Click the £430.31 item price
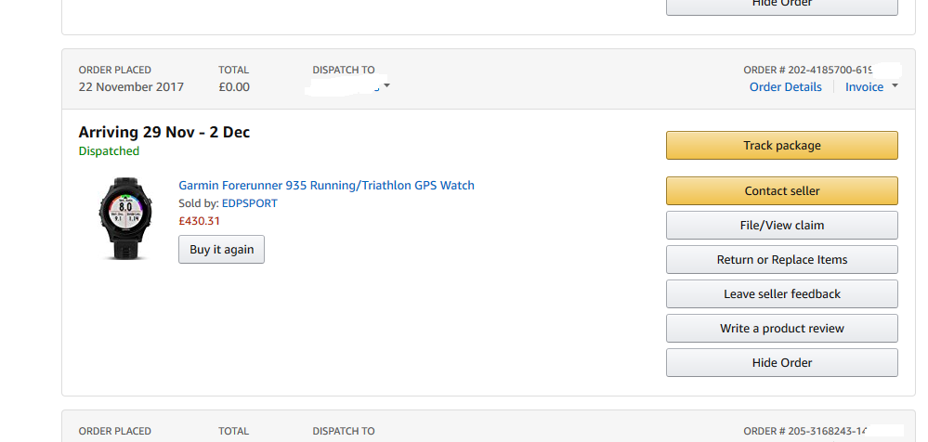928x442 pixels. 200,221
